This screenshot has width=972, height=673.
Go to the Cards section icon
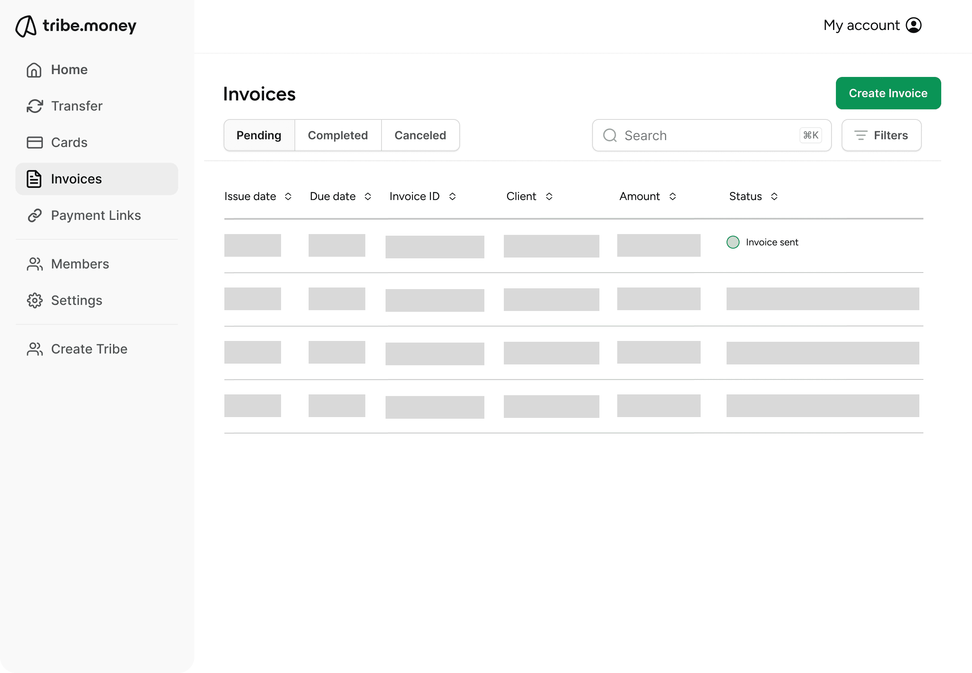34,143
